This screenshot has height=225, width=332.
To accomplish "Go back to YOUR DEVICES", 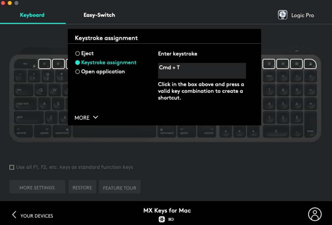I will coord(37,216).
